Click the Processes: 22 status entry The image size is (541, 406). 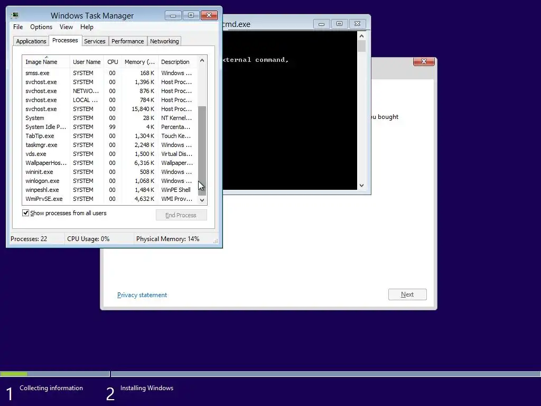click(x=36, y=239)
